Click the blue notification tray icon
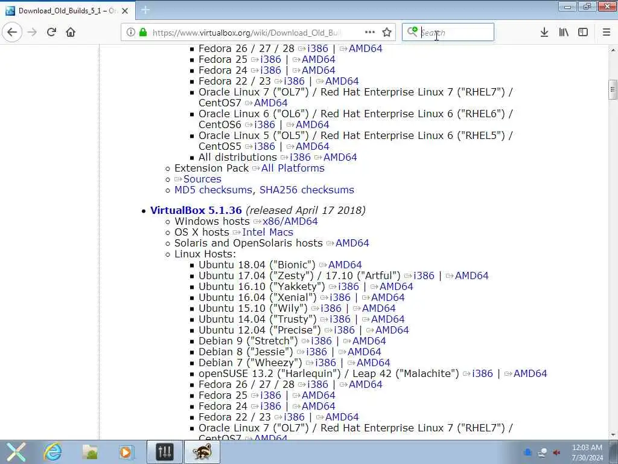 [527, 453]
